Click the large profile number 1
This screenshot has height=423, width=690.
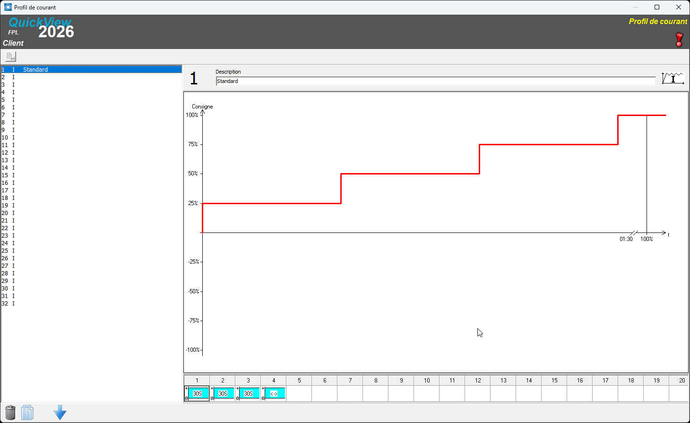194,78
